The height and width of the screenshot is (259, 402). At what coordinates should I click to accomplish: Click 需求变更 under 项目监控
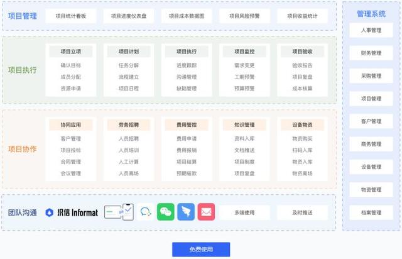(x=244, y=65)
